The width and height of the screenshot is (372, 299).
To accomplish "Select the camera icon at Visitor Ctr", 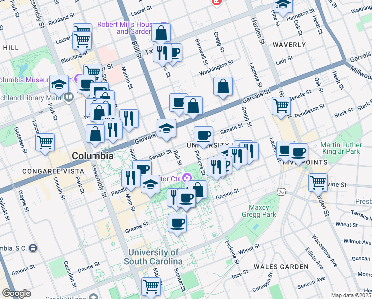I will (x=186, y=177).
